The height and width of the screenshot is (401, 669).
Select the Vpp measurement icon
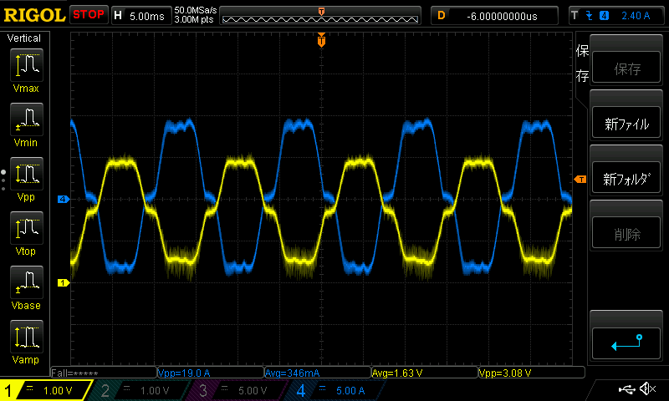click(26, 174)
